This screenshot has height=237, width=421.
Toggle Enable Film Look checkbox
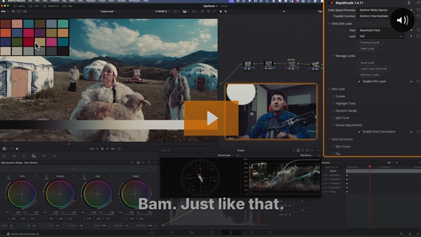(x=359, y=82)
